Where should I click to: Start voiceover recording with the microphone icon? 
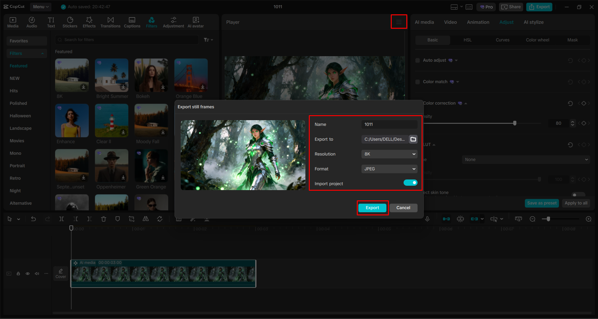coord(427,219)
